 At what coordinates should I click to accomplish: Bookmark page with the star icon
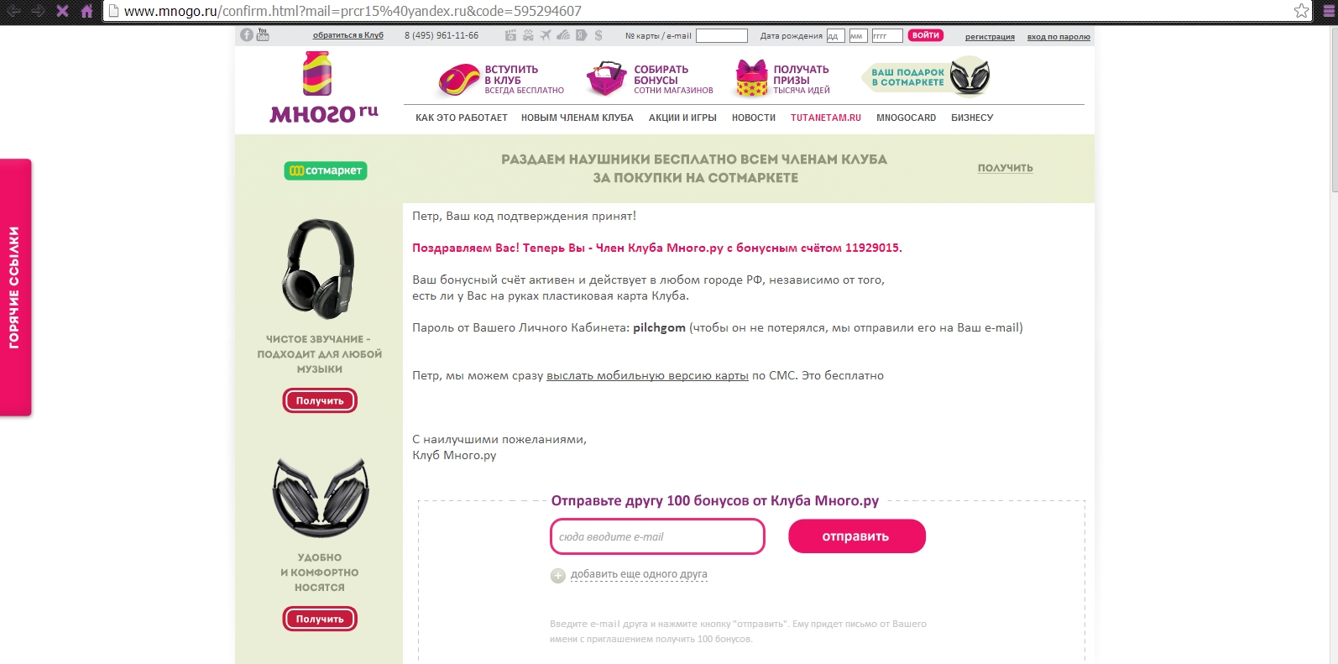tap(1301, 11)
